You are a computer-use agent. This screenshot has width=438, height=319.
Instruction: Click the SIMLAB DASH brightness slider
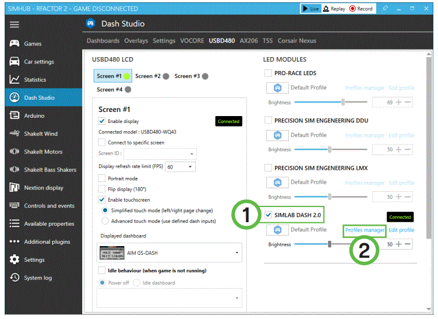(x=331, y=244)
